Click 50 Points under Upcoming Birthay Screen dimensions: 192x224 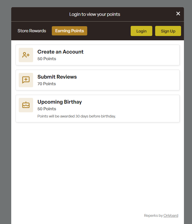point(47,109)
